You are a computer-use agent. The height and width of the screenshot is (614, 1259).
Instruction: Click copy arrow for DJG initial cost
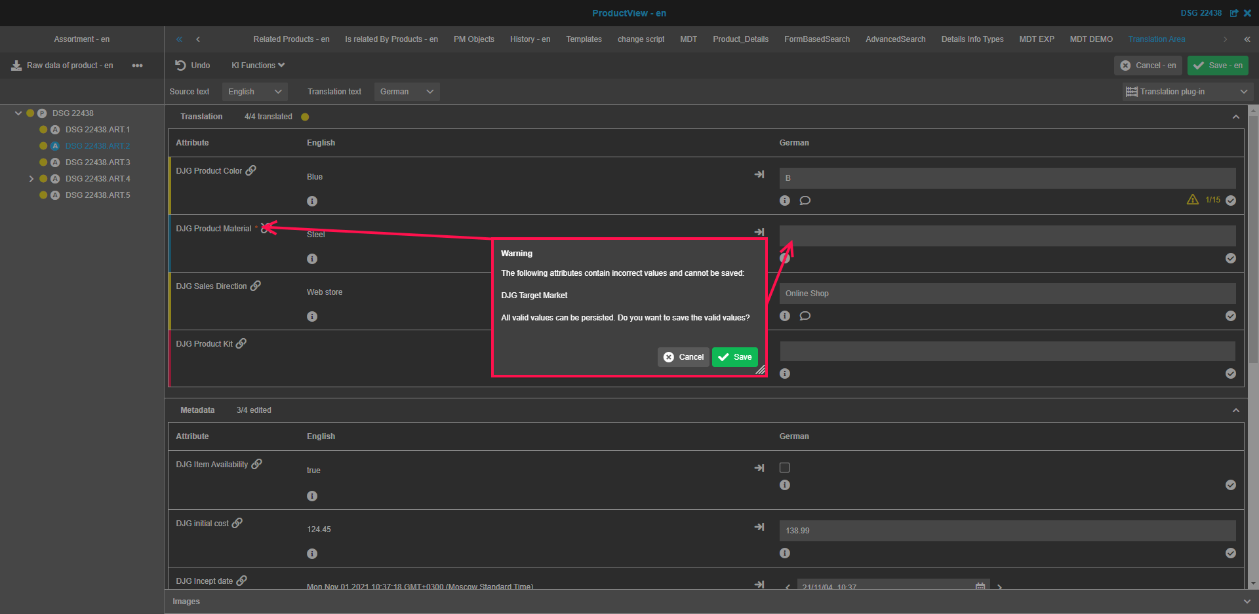759,527
